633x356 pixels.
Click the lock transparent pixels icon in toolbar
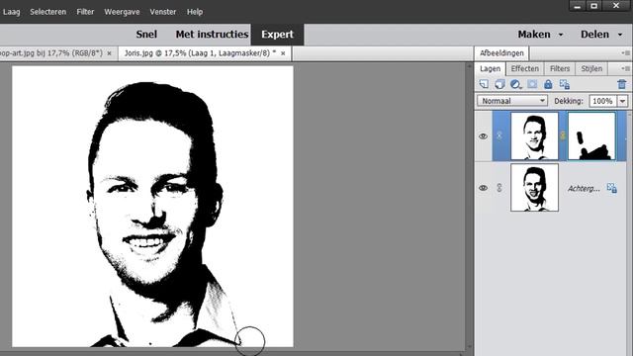[x=565, y=84]
